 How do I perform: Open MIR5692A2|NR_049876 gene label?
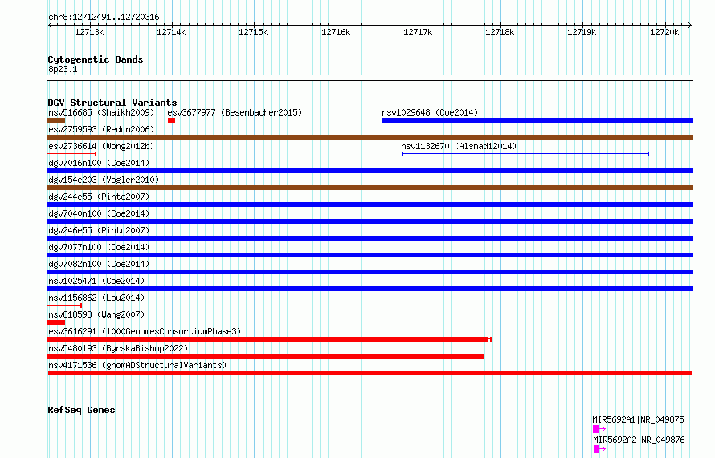click(x=639, y=440)
